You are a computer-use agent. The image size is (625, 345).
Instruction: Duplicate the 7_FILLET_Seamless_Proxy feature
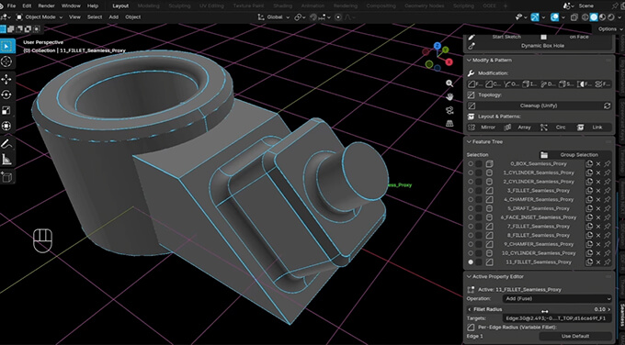[589, 227]
